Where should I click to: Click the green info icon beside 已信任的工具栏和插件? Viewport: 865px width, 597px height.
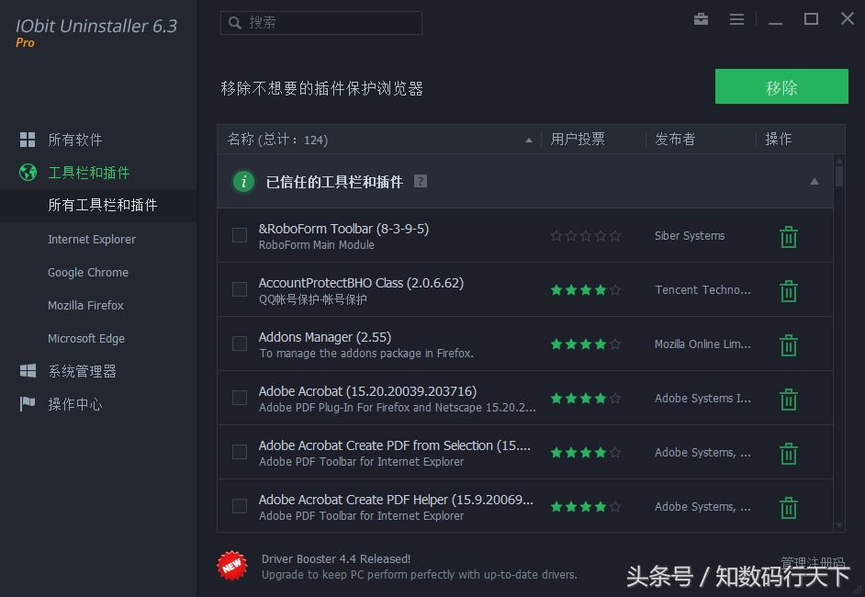[x=242, y=181]
